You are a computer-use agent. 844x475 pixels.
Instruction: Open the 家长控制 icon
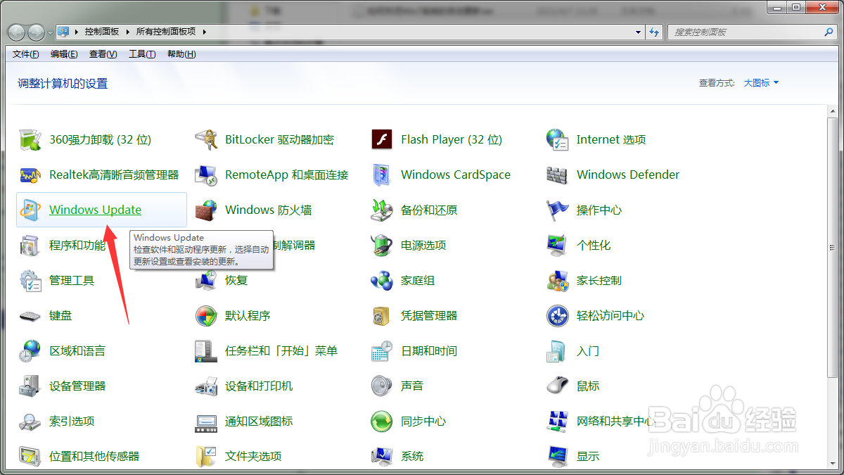pos(558,280)
